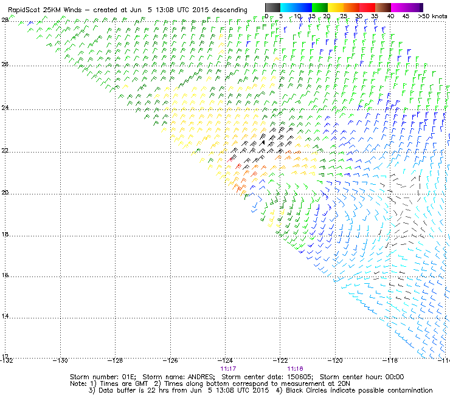Click the 'Storm center hour: 00:00' text
The image size is (450, 395).
coord(362,377)
